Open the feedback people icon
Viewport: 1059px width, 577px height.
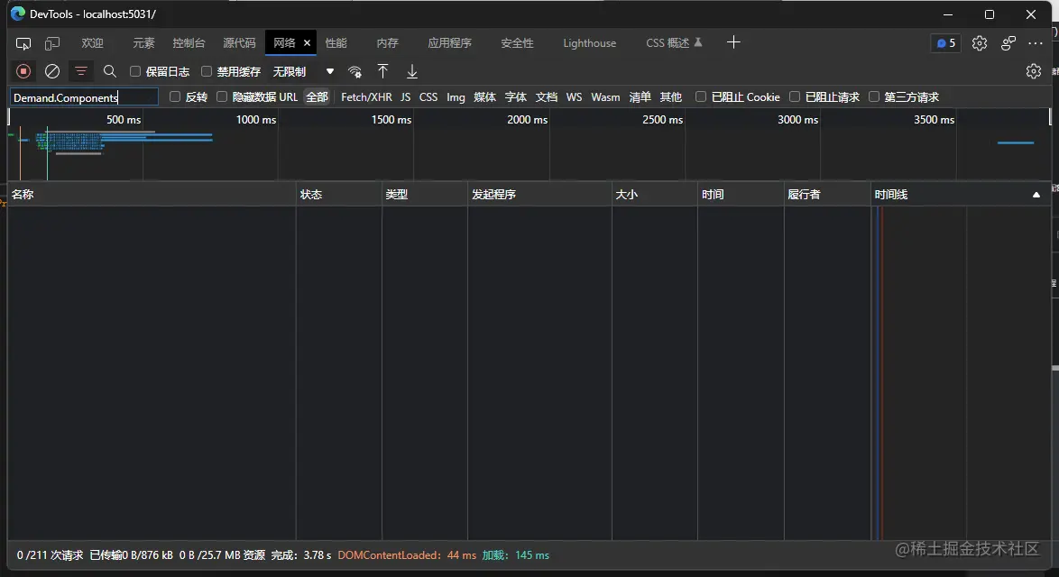point(1008,43)
